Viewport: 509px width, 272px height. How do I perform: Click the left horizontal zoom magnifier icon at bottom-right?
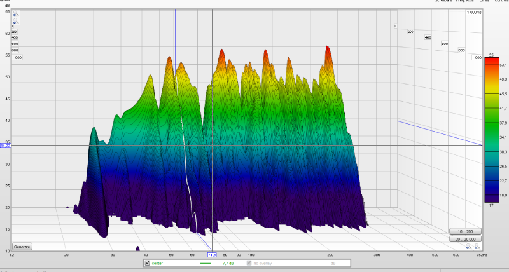click(x=468, y=247)
